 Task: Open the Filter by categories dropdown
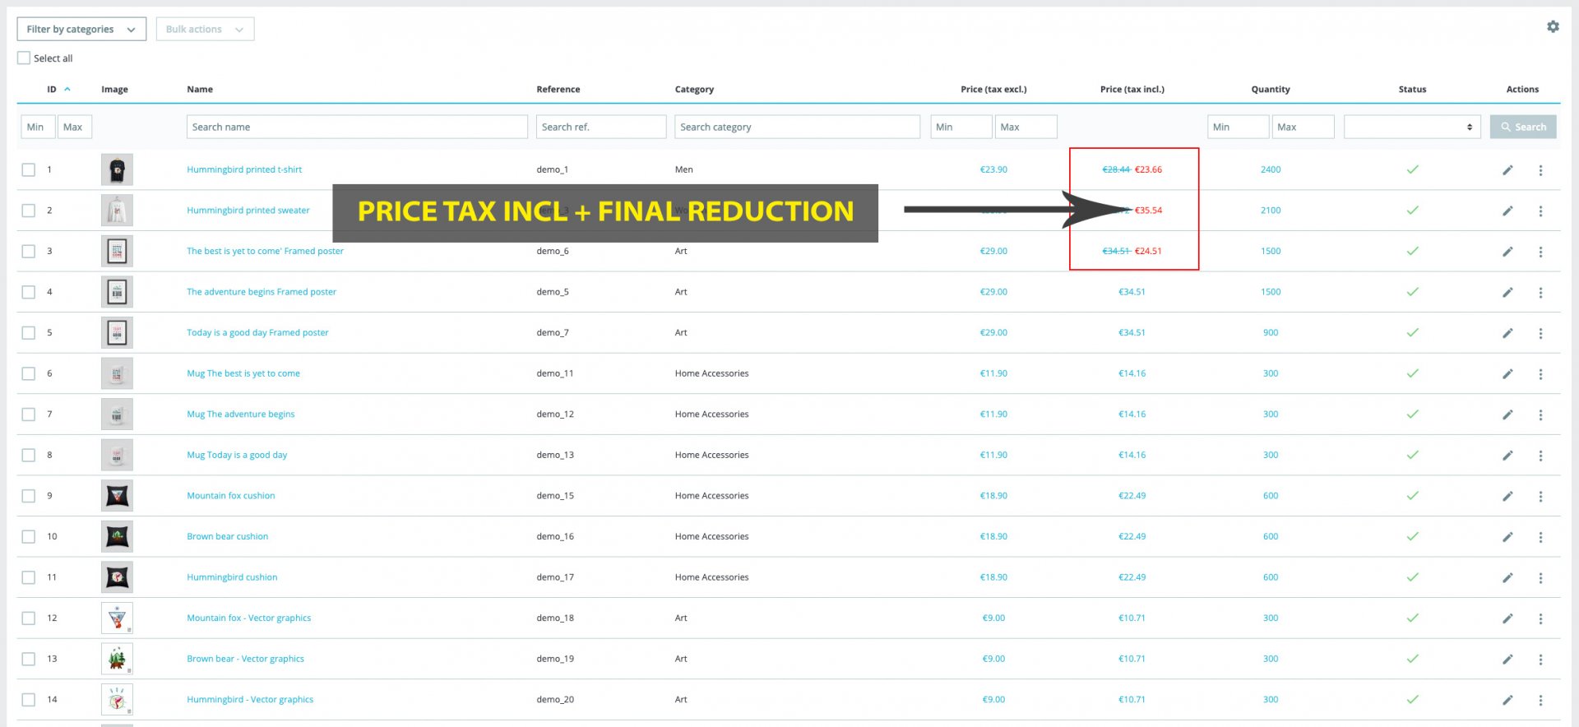81,29
